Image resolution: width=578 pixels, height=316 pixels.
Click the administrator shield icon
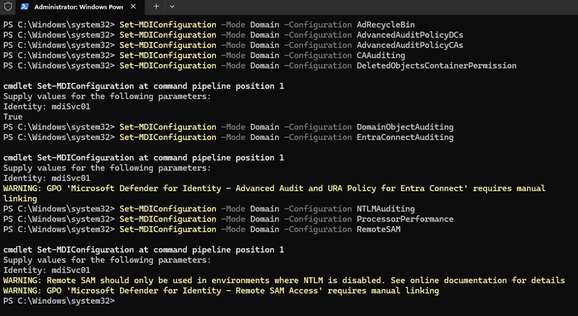7,7
